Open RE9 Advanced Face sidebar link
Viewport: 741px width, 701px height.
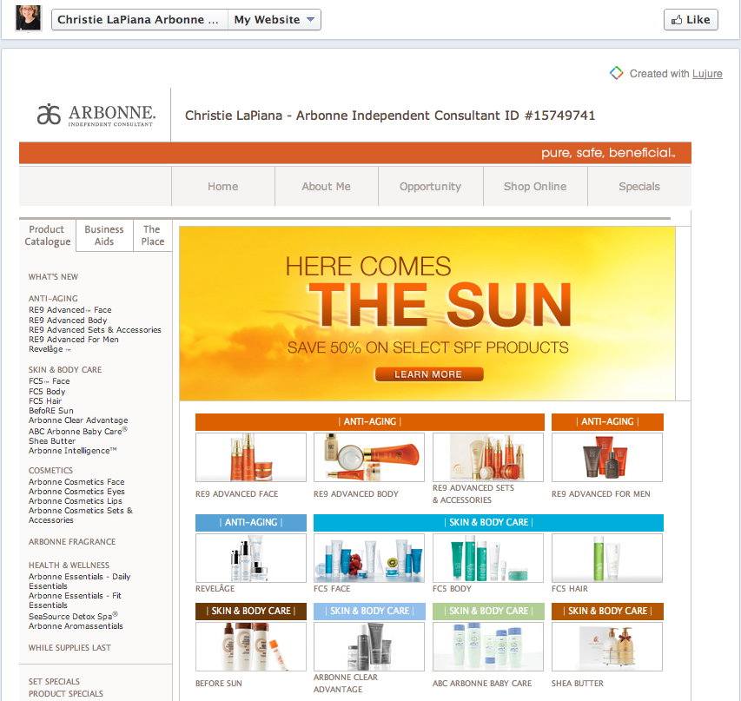70,310
